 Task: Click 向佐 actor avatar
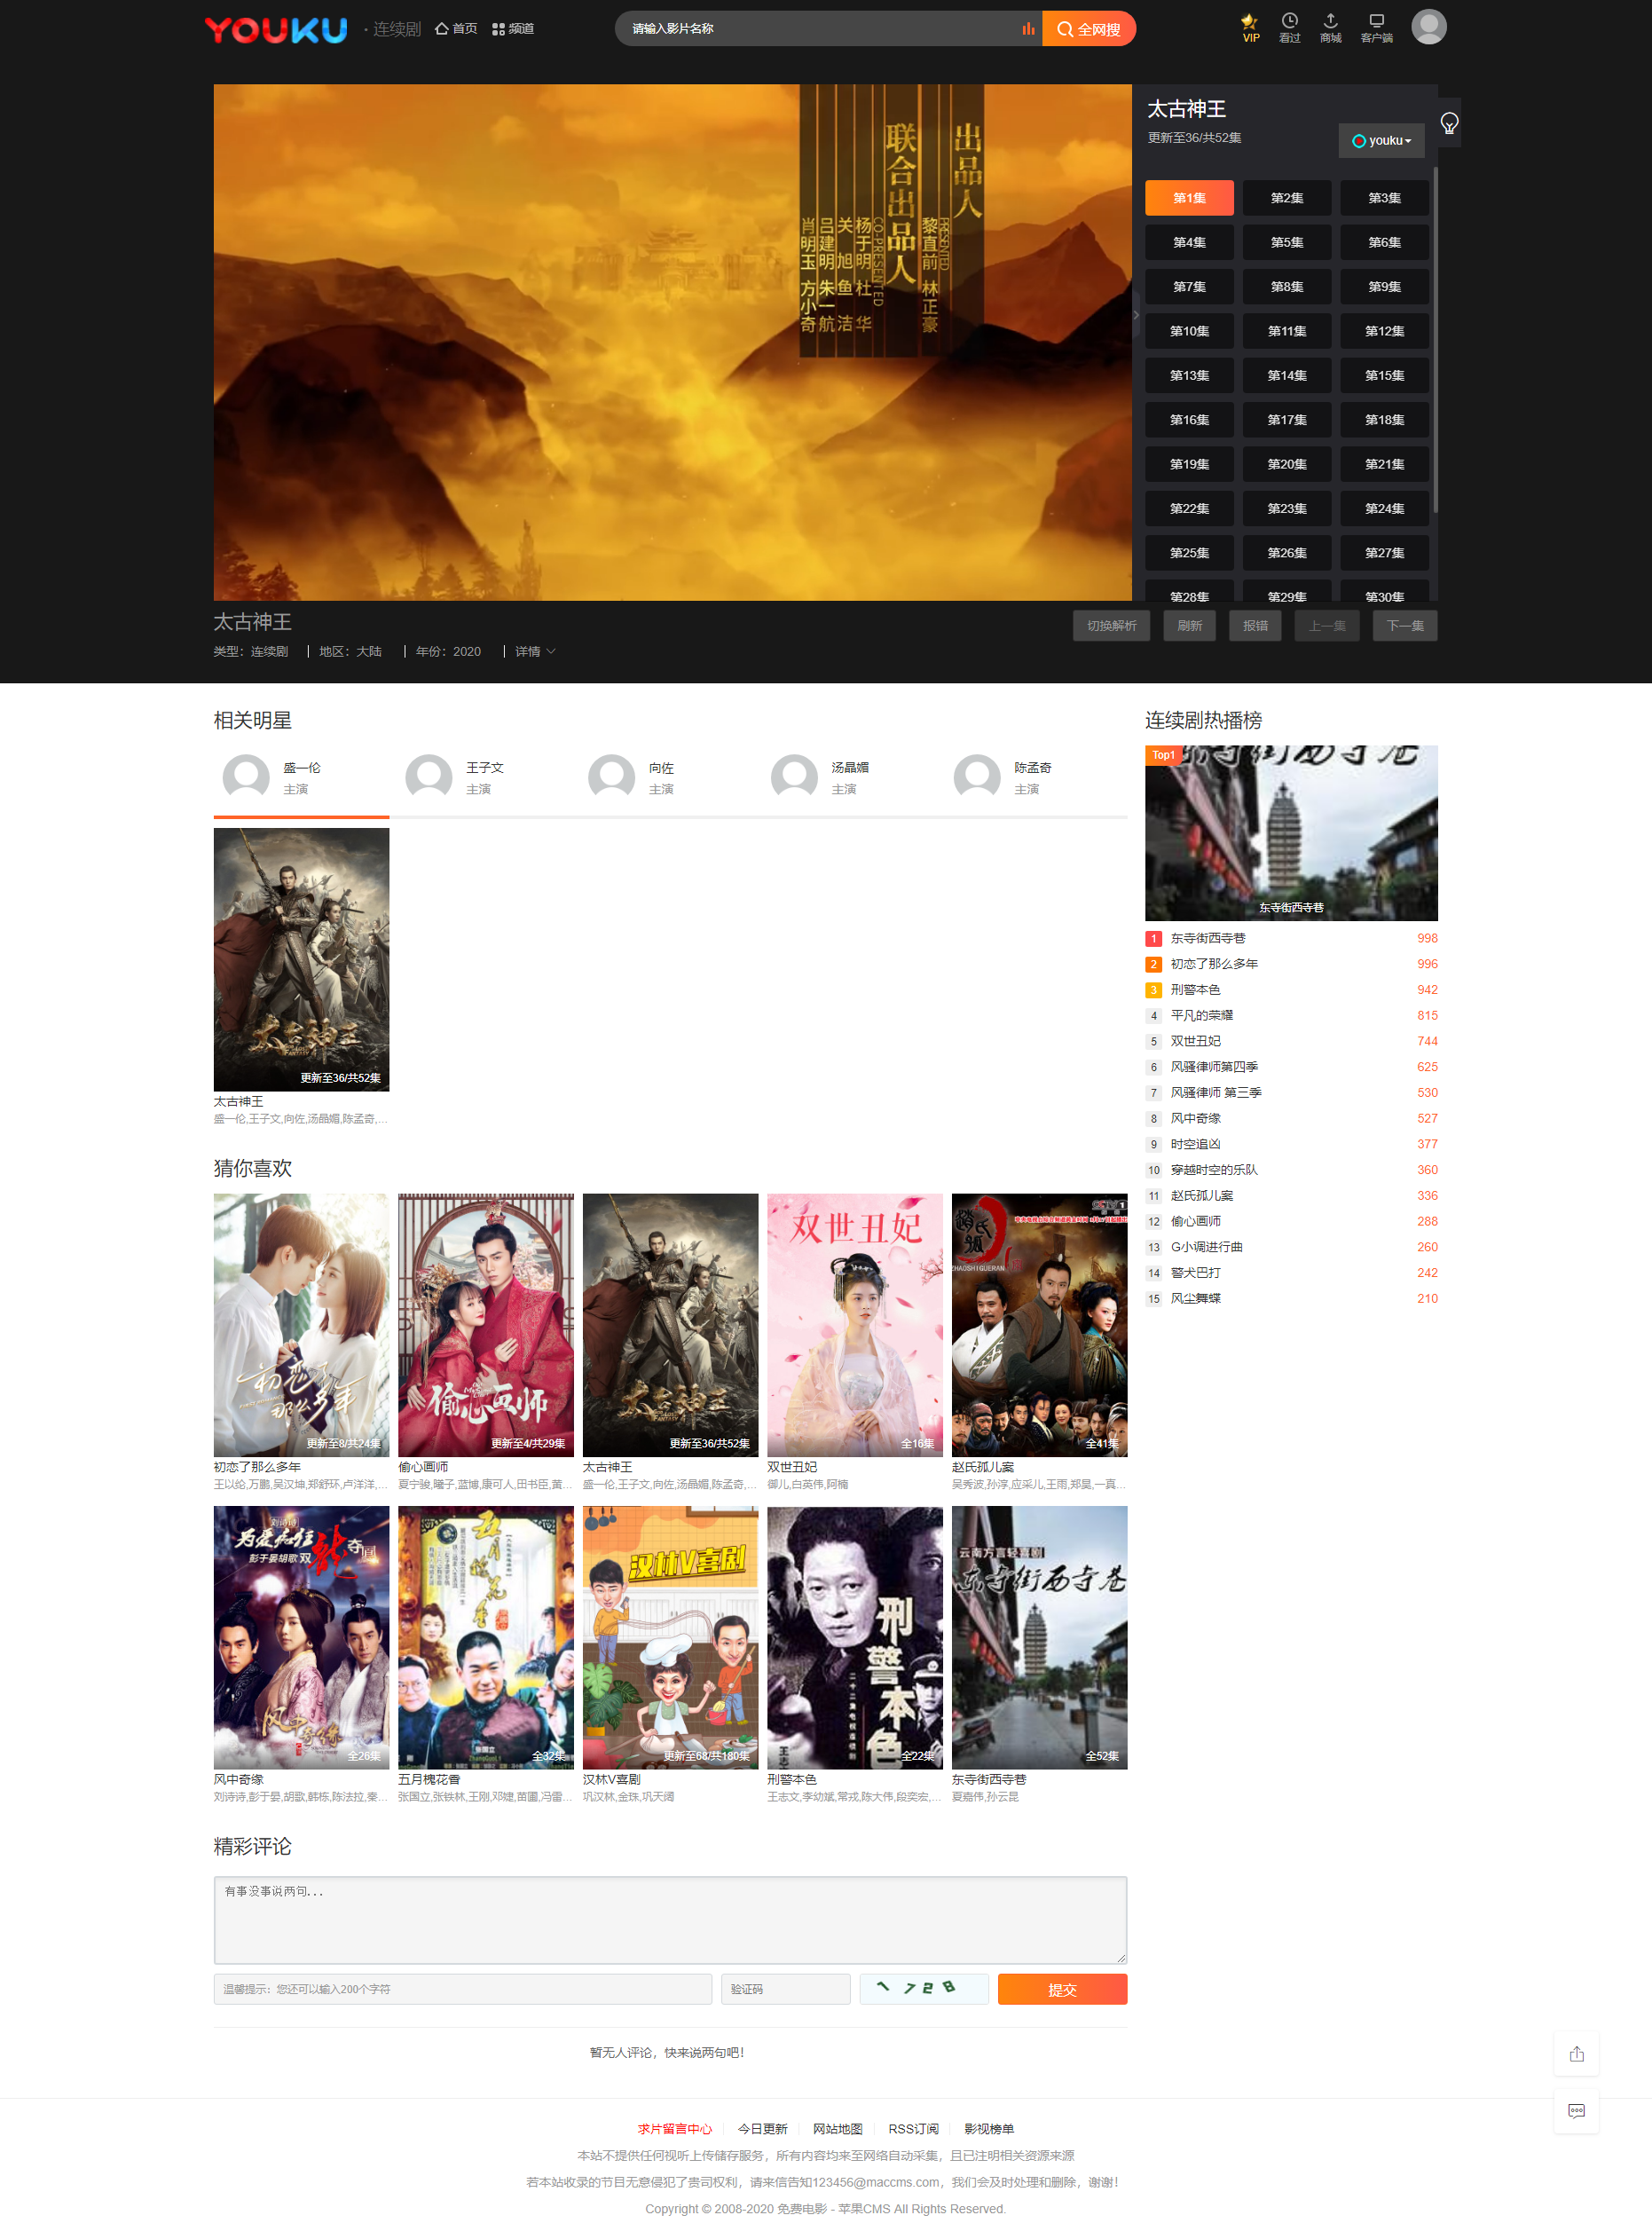612,777
